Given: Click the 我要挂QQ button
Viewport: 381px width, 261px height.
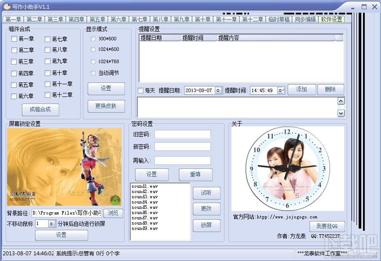Looking at the screenshot, I should [327, 226].
